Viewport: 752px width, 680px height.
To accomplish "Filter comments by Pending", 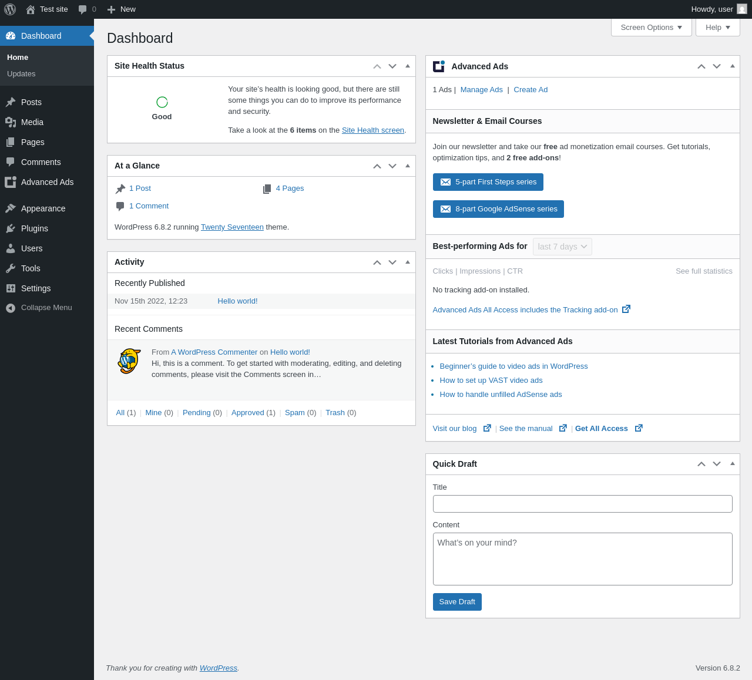I will coord(197,413).
